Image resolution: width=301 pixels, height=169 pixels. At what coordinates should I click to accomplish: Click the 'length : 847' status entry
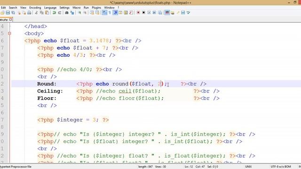(x=145, y=167)
